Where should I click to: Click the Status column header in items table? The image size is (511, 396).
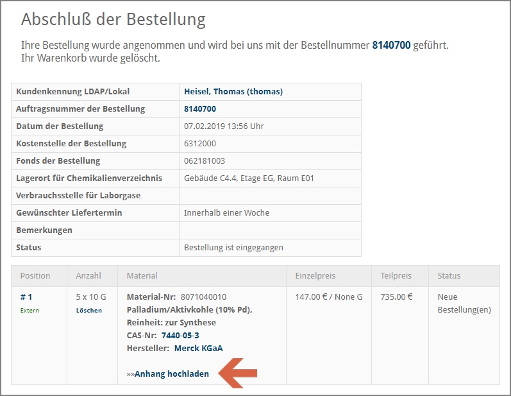coord(449,276)
